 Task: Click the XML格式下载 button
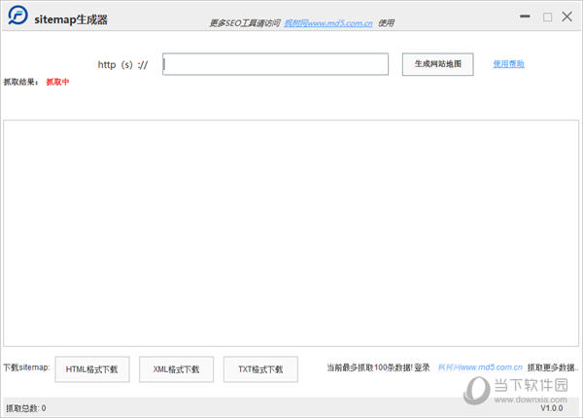[176, 369]
